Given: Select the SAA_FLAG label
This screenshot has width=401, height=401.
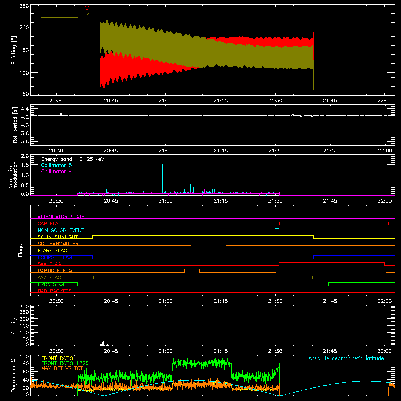Looking at the screenshot, I should click(x=49, y=264).
